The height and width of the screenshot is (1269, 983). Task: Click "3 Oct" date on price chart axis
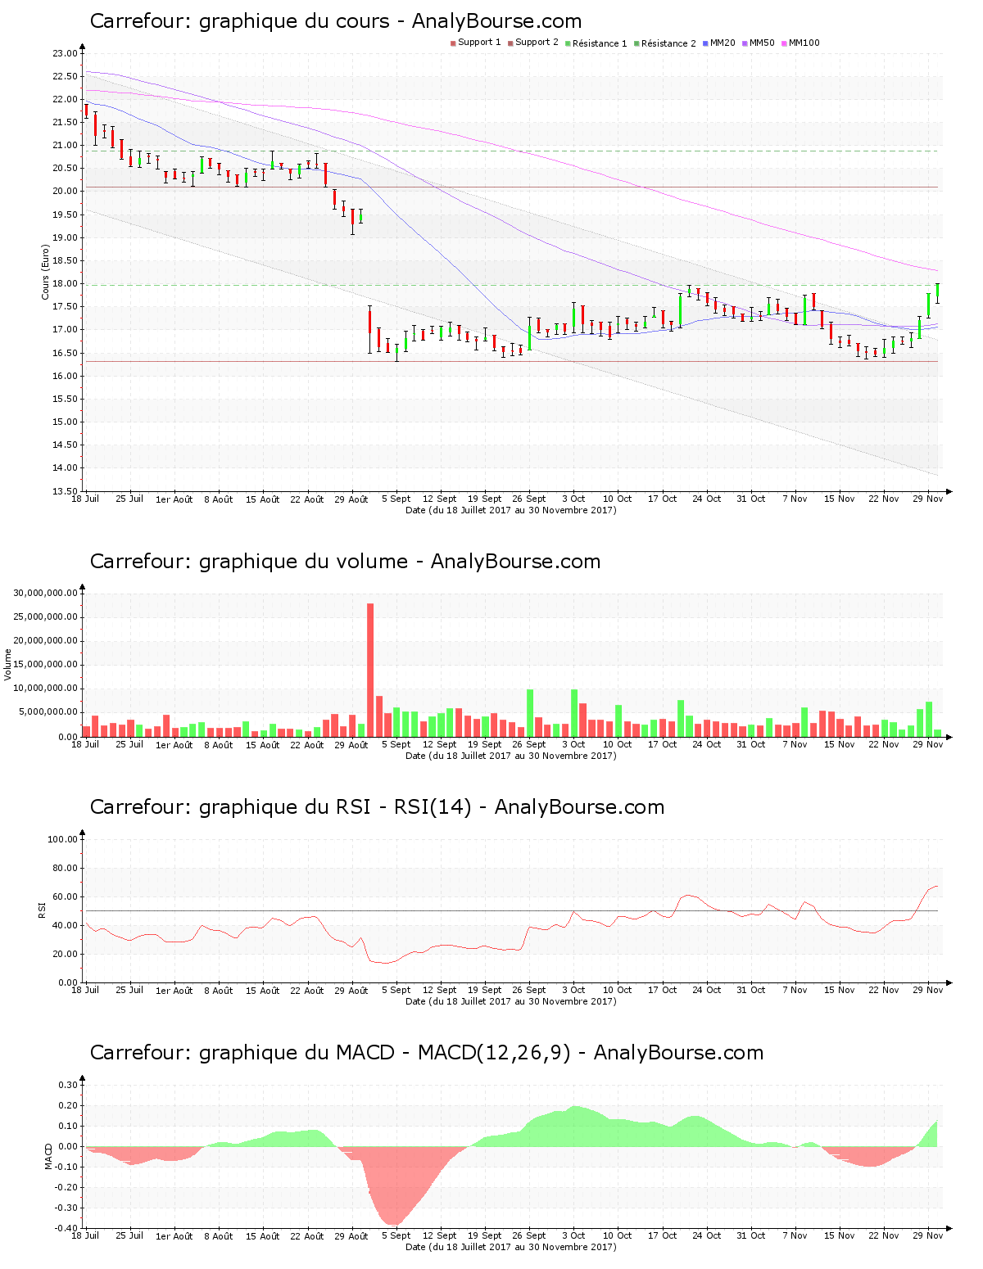[x=573, y=499]
